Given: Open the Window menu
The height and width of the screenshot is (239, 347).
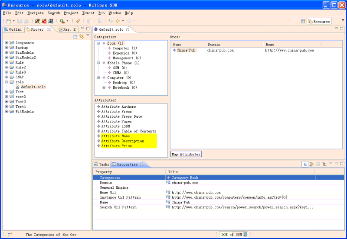Looking at the screenshot, I should point(115,13).
